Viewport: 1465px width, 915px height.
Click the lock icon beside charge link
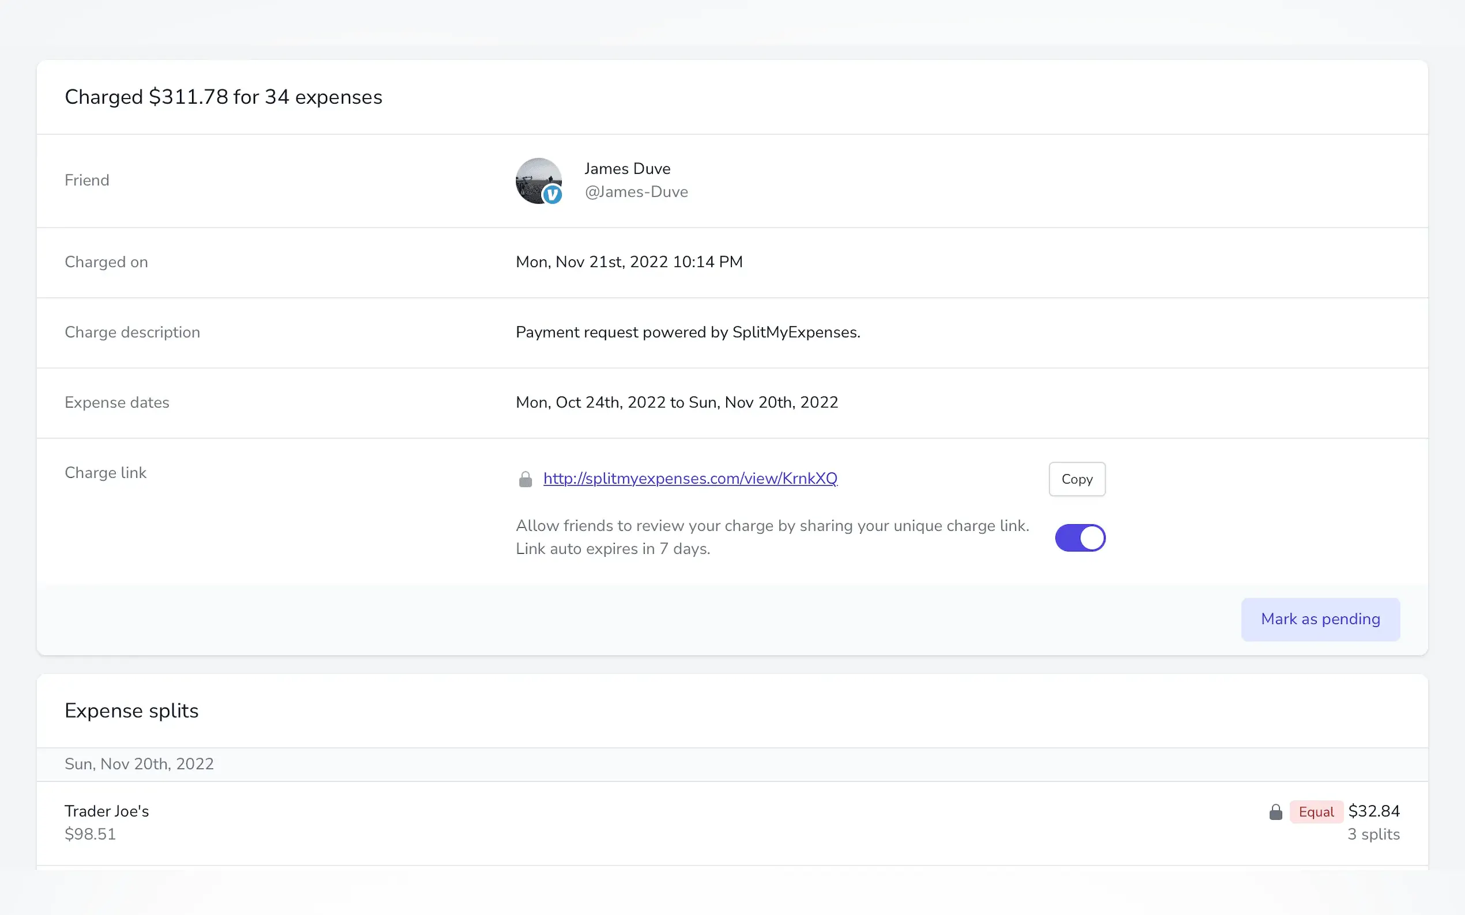pyautogui.click(x=525, y=479)
